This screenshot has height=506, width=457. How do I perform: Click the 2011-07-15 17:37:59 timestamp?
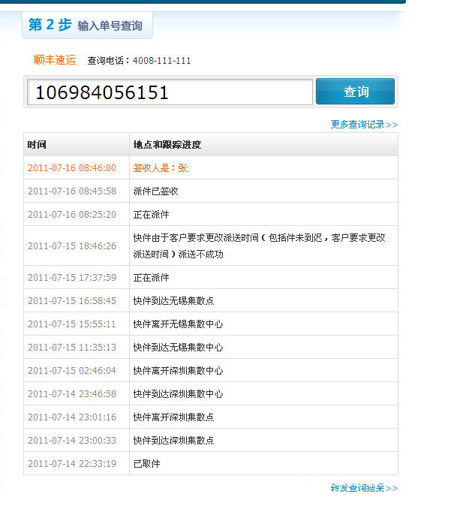72,278
